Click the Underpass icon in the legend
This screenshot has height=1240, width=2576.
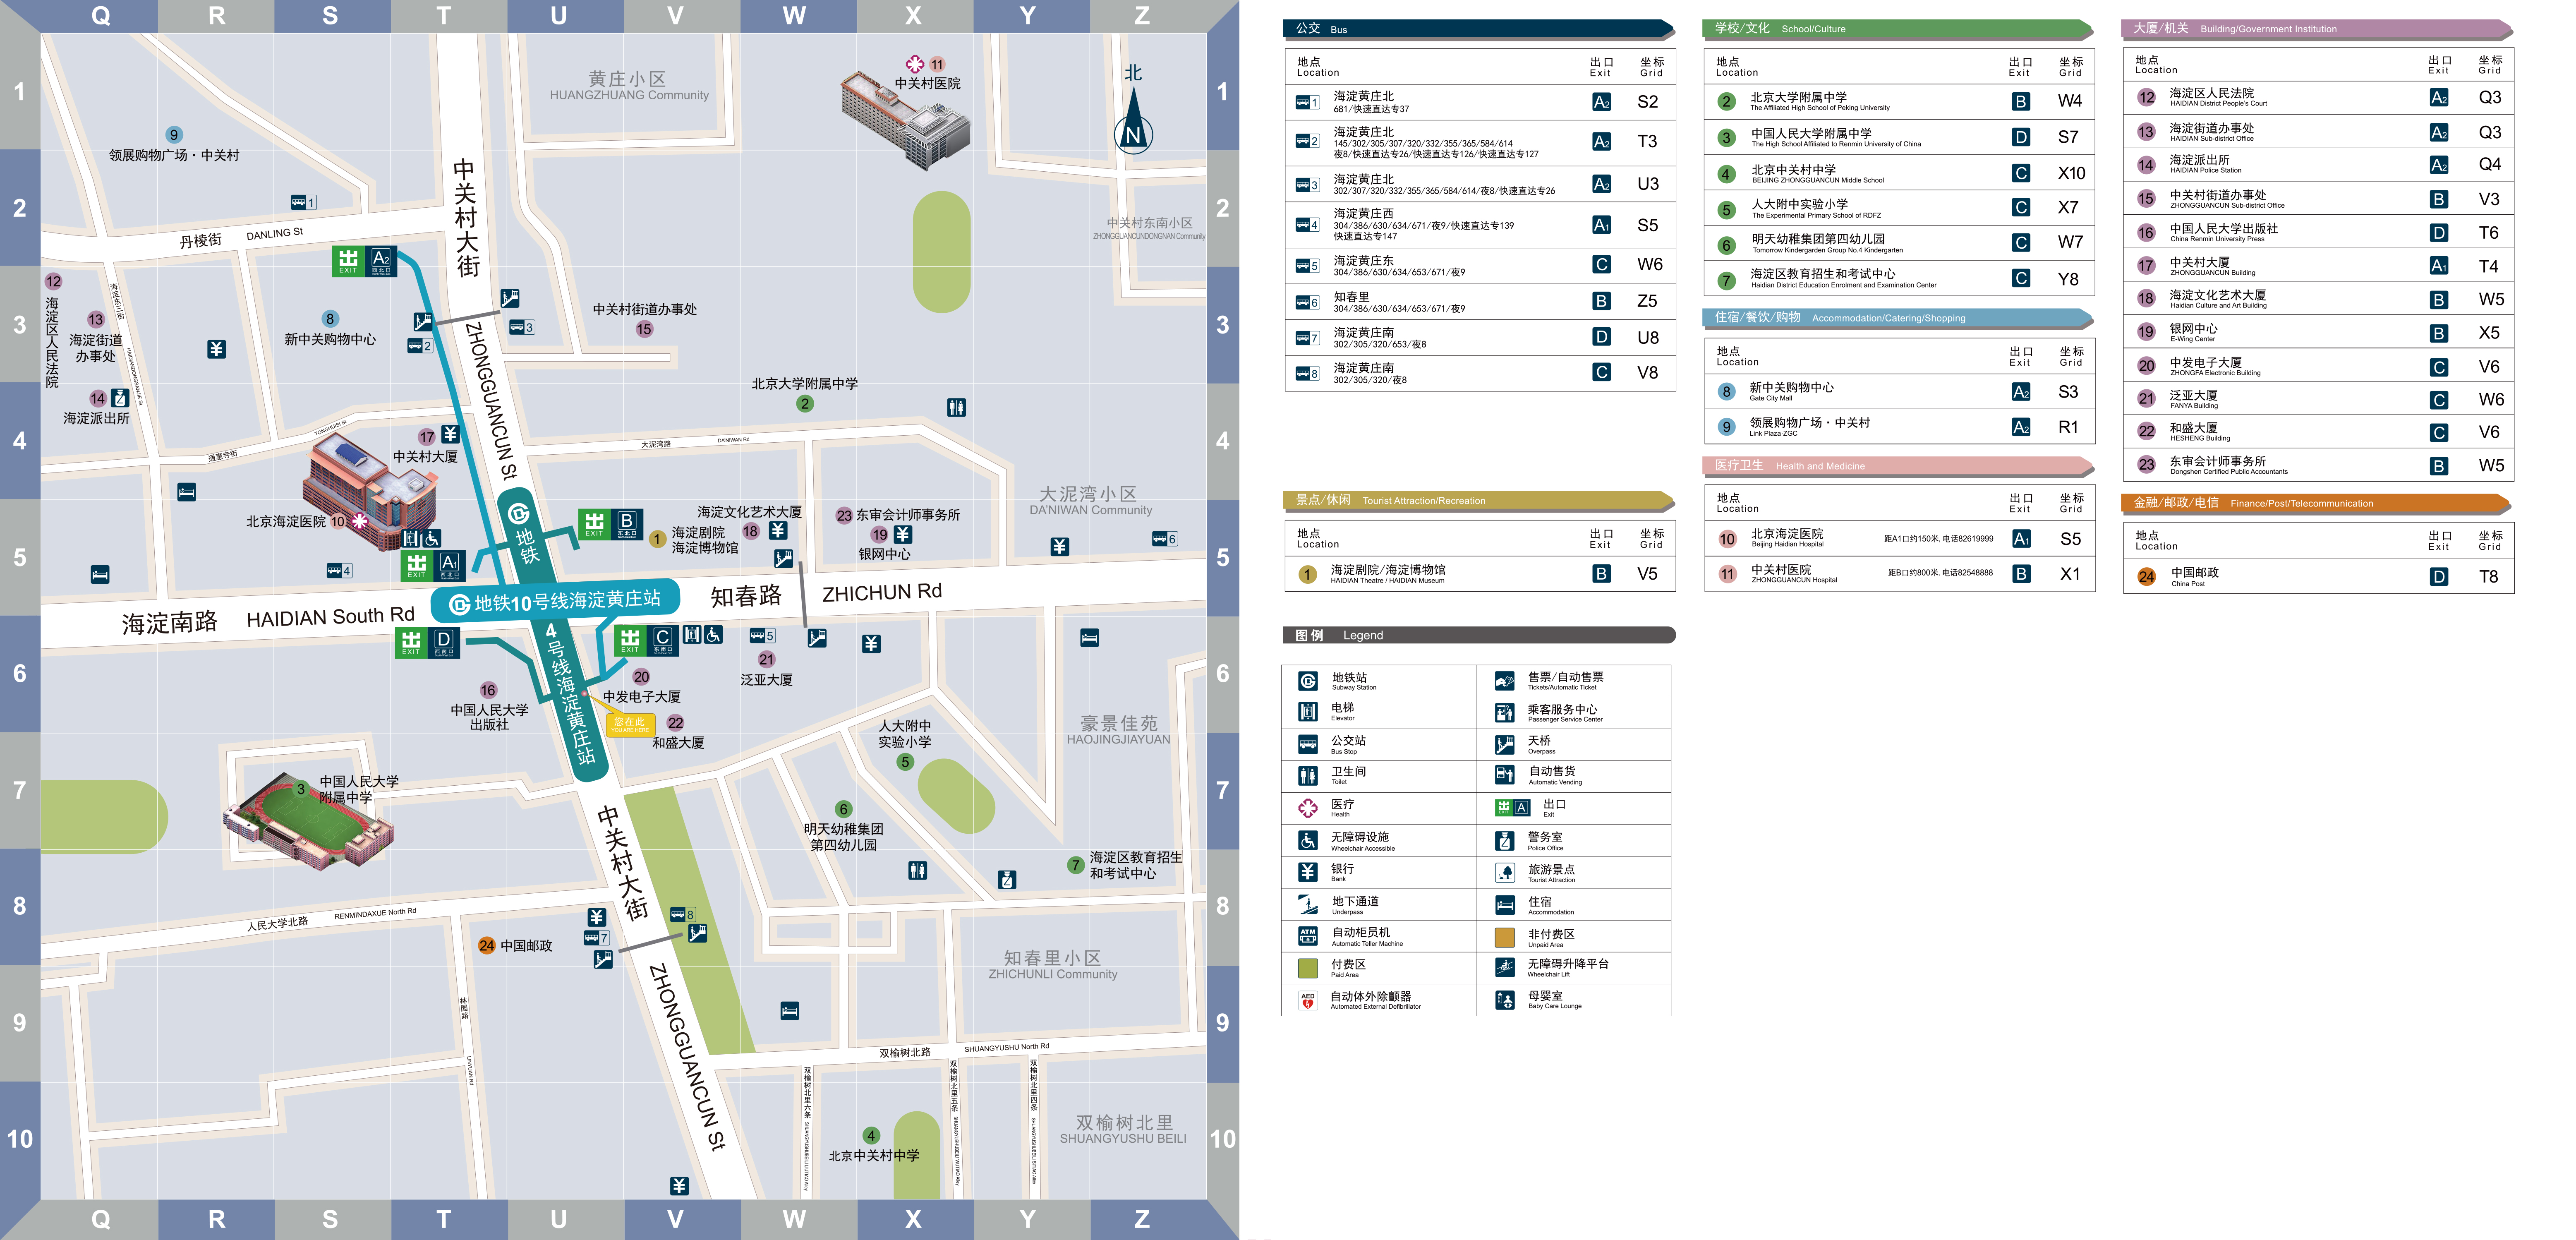pos(1308,905)
